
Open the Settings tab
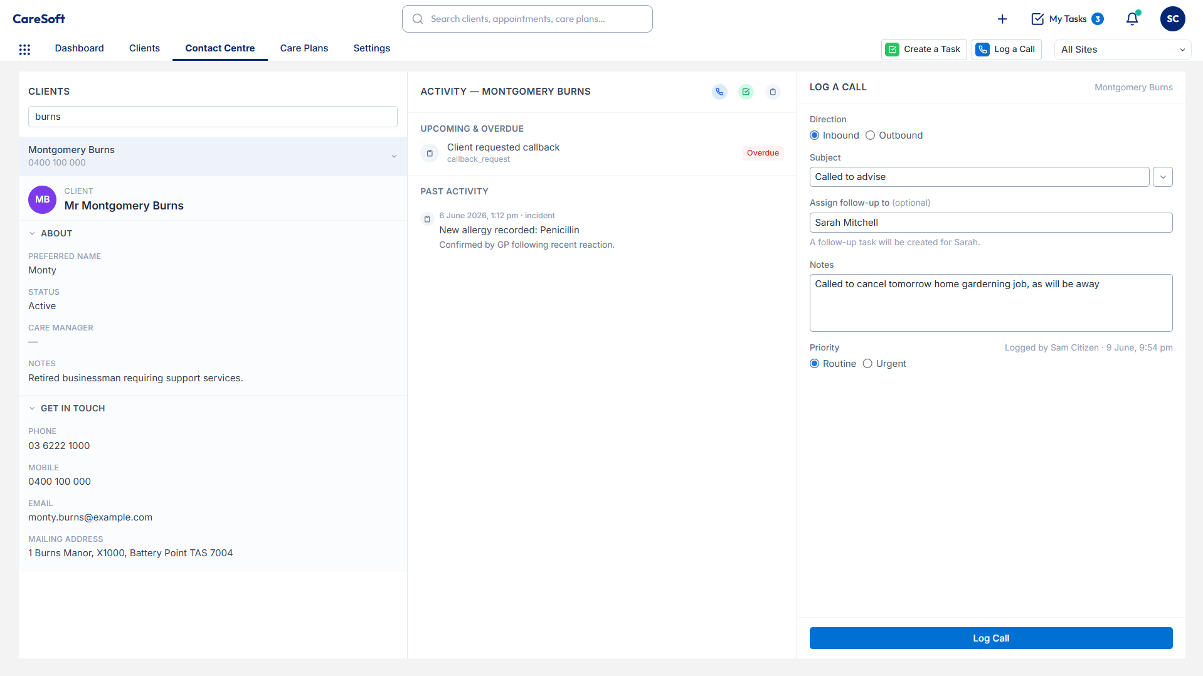pos(371,48)
